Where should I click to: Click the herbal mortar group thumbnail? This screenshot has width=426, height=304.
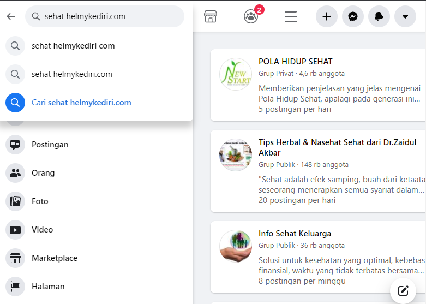(236, 155)
